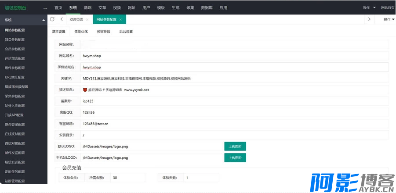The width and height of the screenshot is (396, 193).
Task: Switch to the 性能优化 tab
Action: (x=81, y=32)
